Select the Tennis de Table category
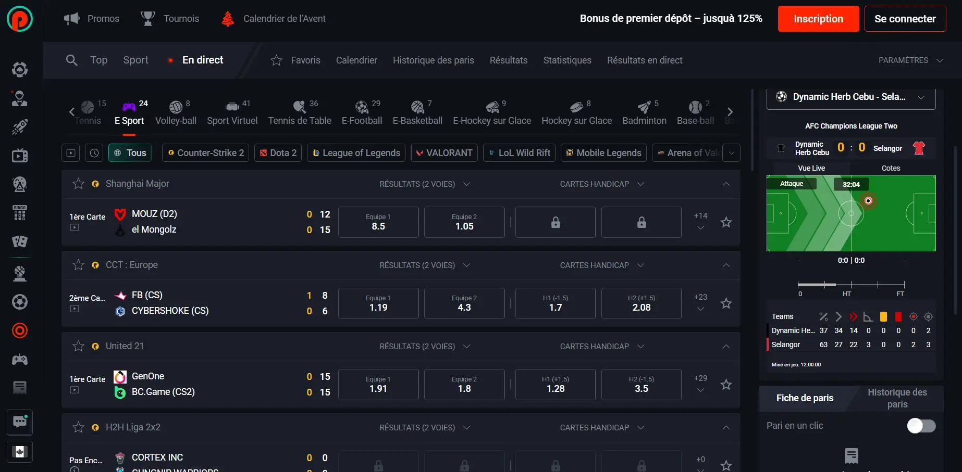Image resolution: width=962 pixels, height=472 pixels. pos(300,113)
